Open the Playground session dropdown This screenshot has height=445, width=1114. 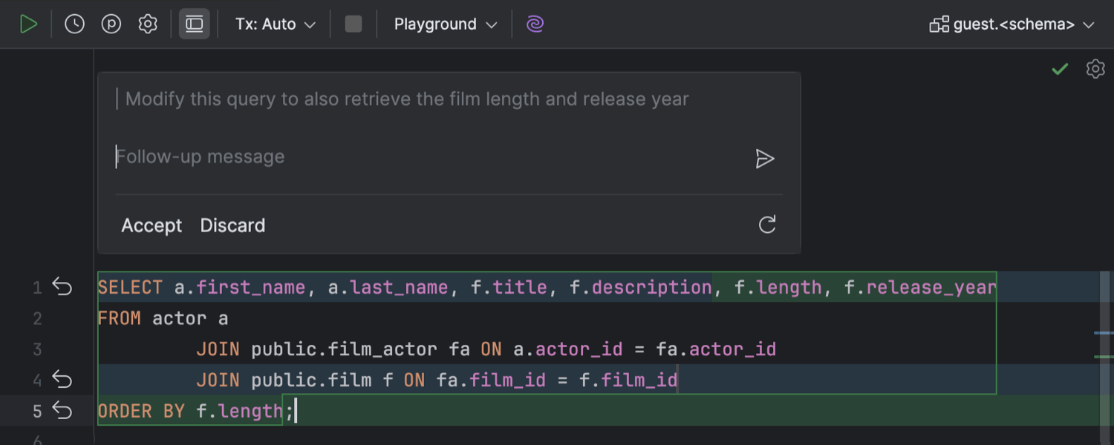(443, 24)
